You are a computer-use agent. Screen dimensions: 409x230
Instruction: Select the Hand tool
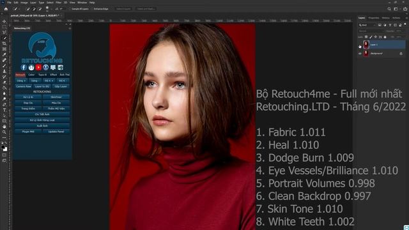(x=4, y=126)
